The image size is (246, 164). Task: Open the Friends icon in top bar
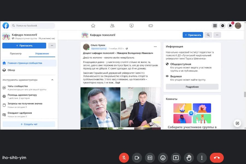click(x=112, y=26)
